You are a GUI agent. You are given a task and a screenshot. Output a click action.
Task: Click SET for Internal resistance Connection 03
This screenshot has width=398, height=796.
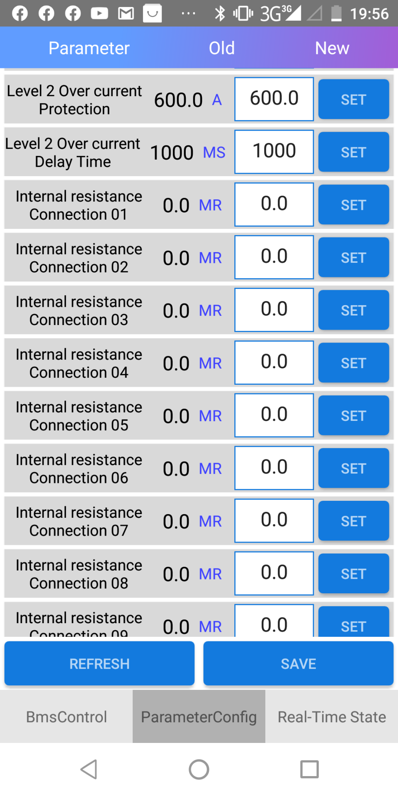354,310
